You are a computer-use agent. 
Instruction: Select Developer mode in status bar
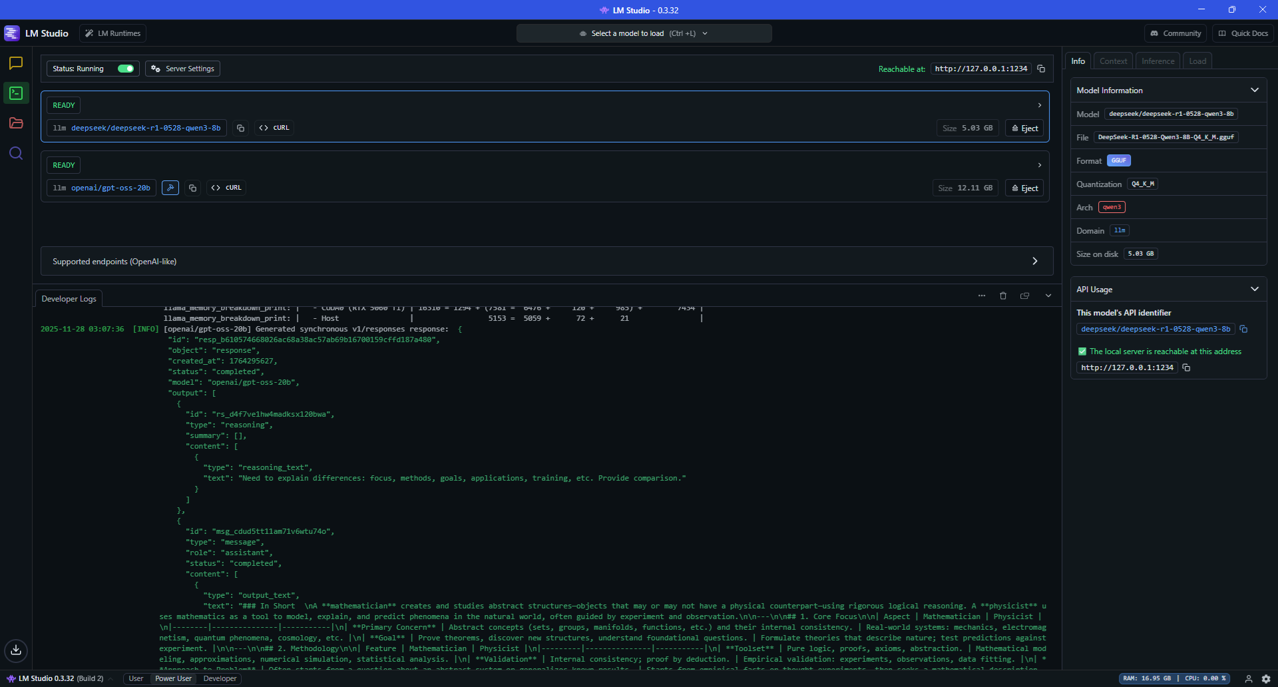tap(220, 678)
